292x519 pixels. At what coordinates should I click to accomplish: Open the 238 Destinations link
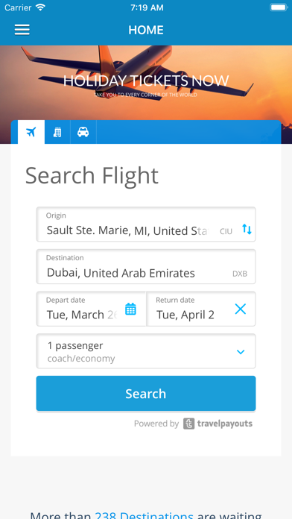point(144,515)
